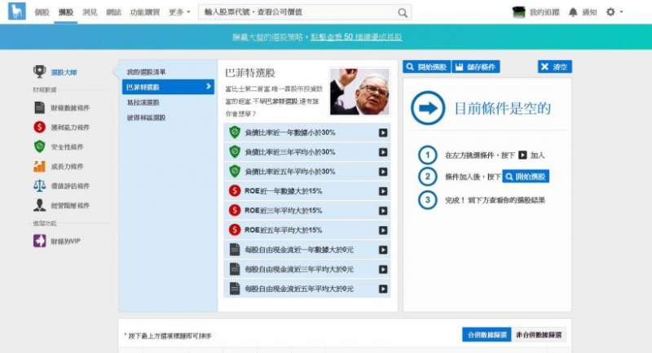The image size is (652, 353).
Task: Add ROE近一年數據大於15% with its arrow button
Action: pyautogui.click(x=383, y=191)
